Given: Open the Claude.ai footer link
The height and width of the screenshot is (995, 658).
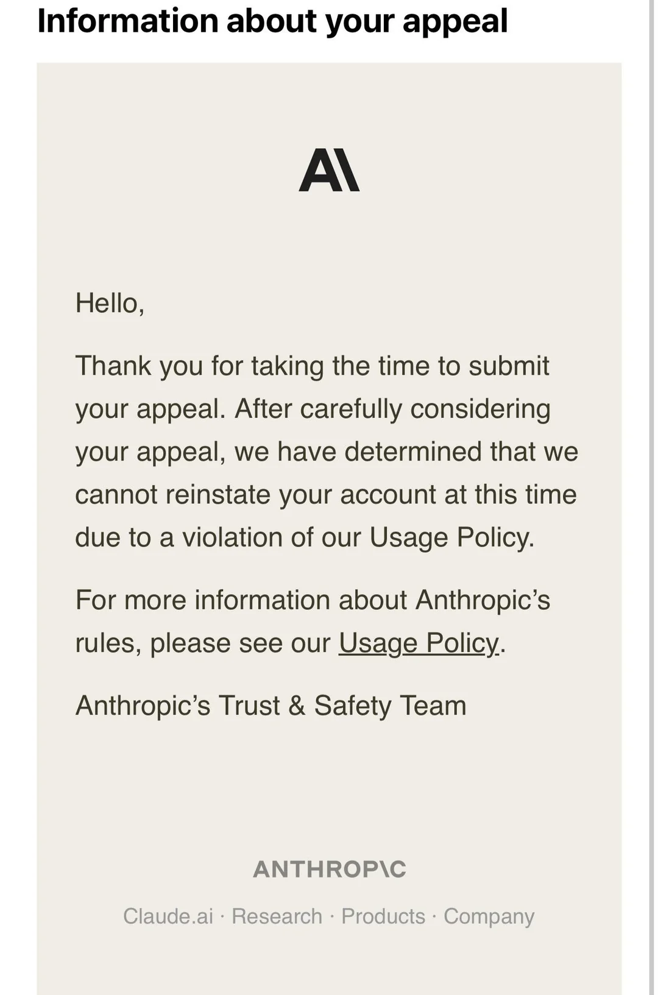Looking at the screenshot, I should click(x=168, y=916).
